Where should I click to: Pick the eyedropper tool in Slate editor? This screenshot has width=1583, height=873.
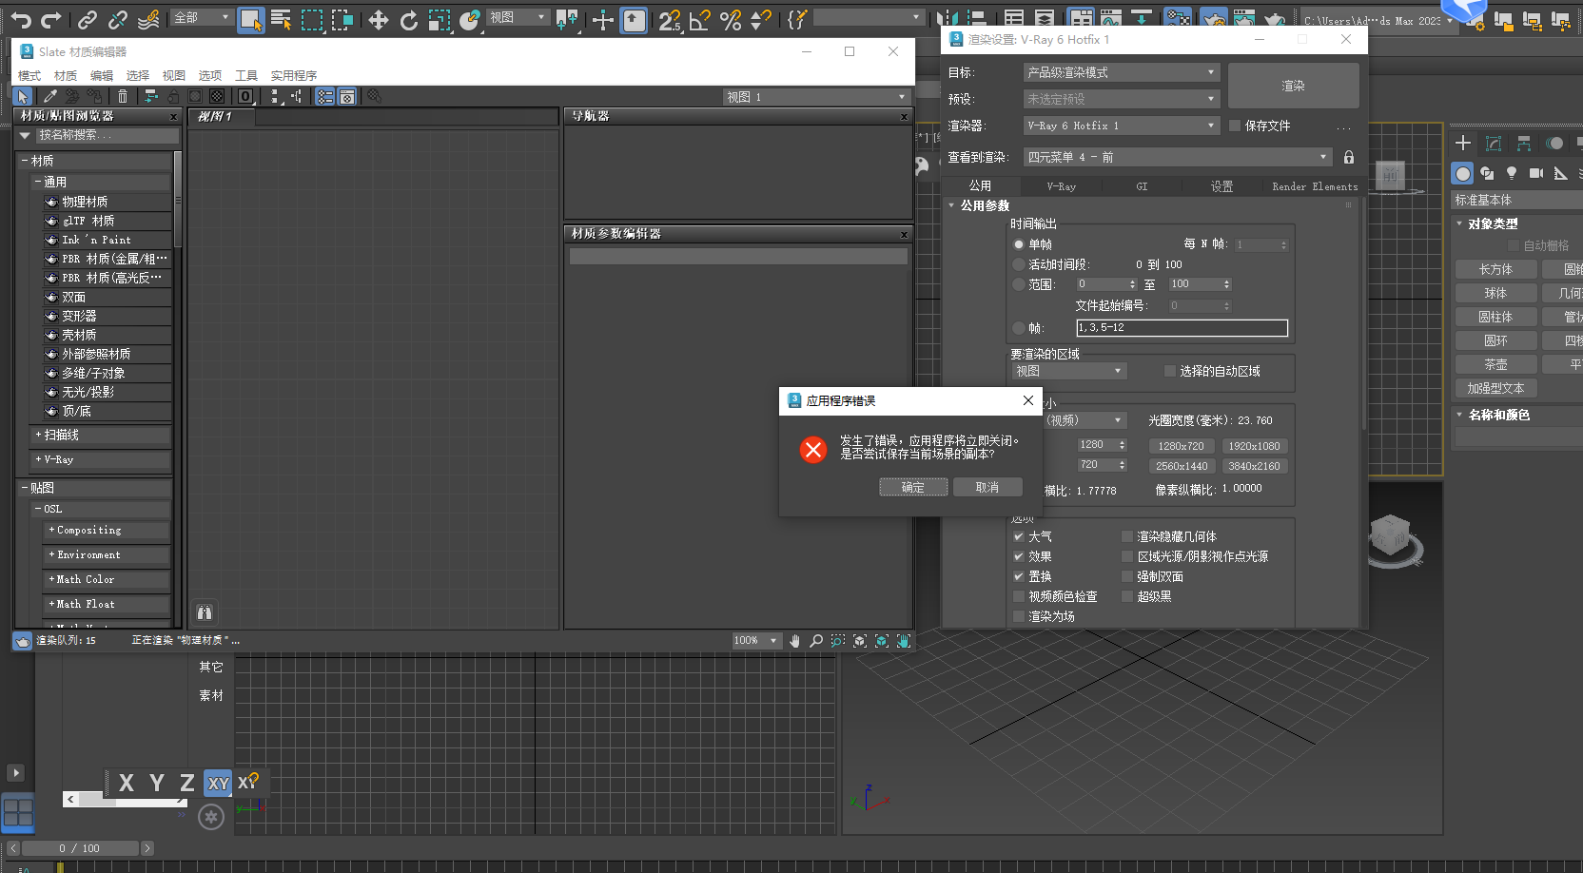click(50, 96)
